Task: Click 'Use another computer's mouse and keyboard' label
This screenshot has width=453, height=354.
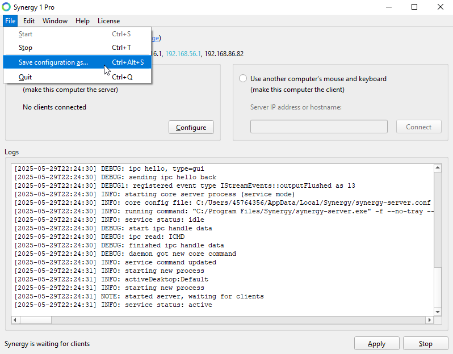Action: pos(318,79)
